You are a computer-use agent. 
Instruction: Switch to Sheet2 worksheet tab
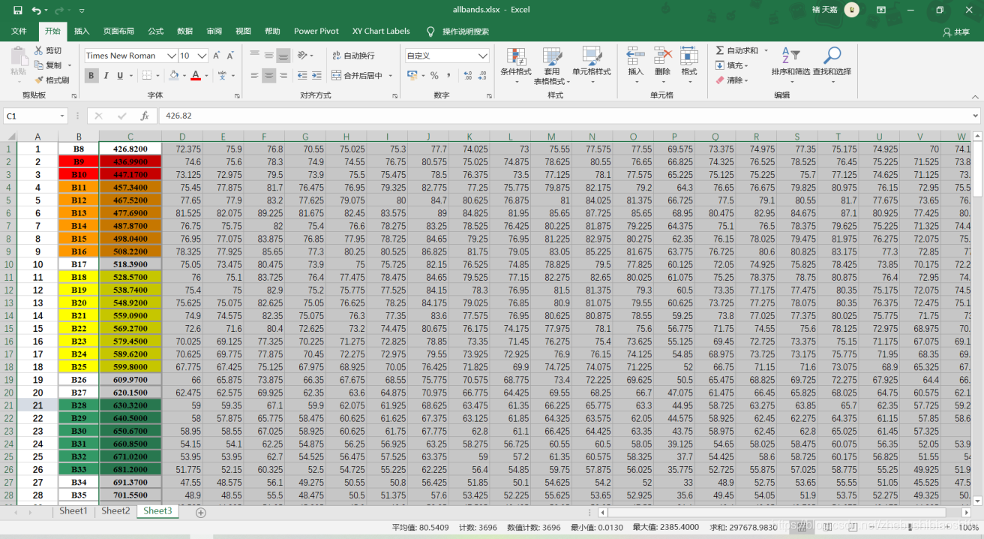coord(115,511)
